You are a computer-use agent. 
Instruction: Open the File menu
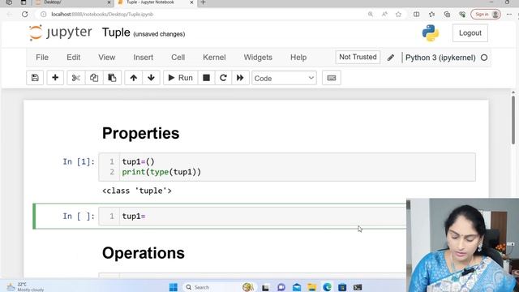[x=42, y=58]
